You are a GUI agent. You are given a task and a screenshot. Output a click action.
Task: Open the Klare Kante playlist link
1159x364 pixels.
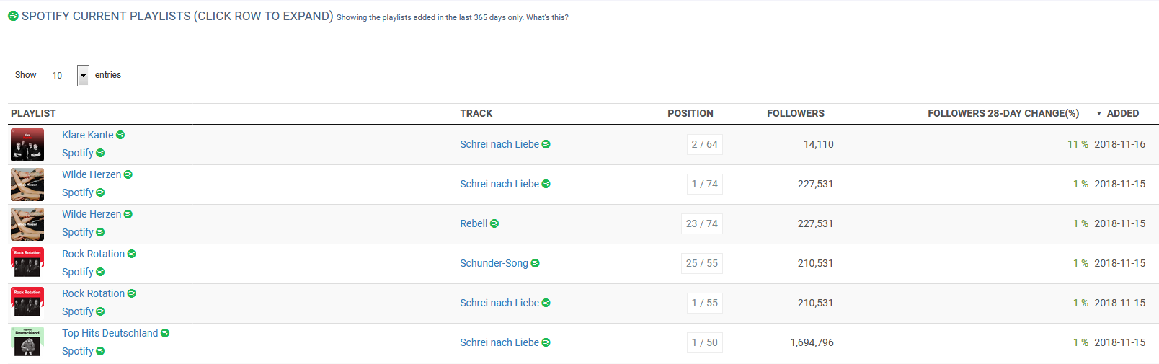tap(88, 135)
